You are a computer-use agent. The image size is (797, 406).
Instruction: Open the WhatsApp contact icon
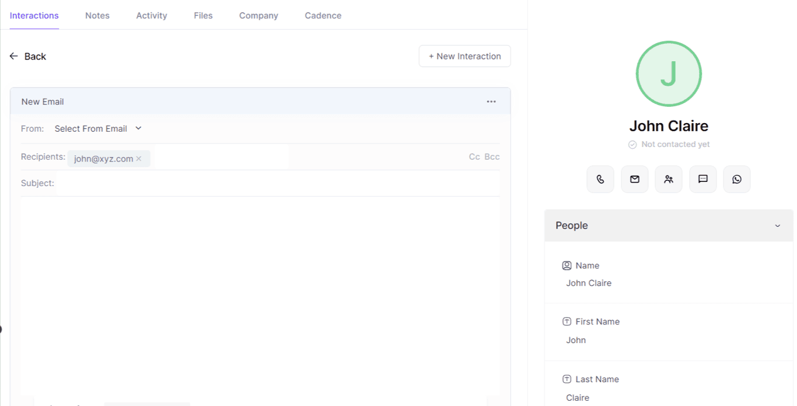tap(736, 179)
